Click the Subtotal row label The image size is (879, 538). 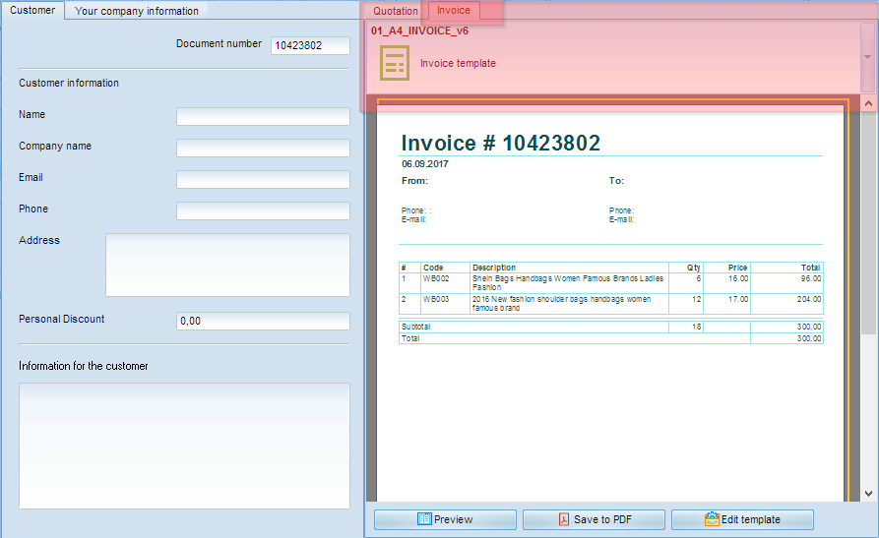pyautogui.click(x=416, y=327)
